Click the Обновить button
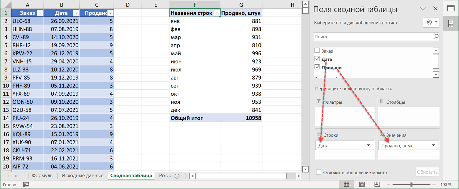The height and width of the screenshot is (189, 459). [427, 172]
